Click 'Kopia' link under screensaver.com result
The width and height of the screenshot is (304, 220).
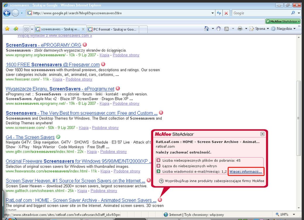84,128
